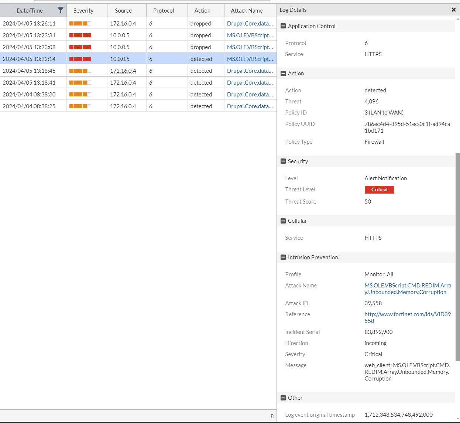Click the Policy ID 3 (LAN to WAN) link

[384, 113]
